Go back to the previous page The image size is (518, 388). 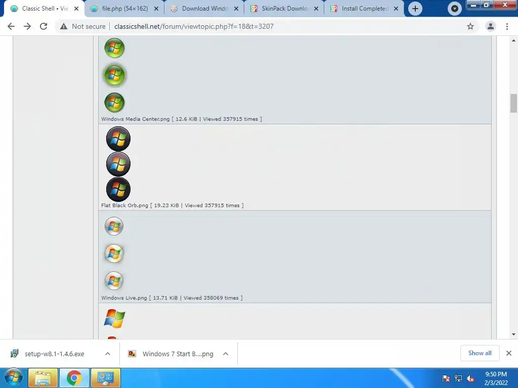tap(11, 26)
